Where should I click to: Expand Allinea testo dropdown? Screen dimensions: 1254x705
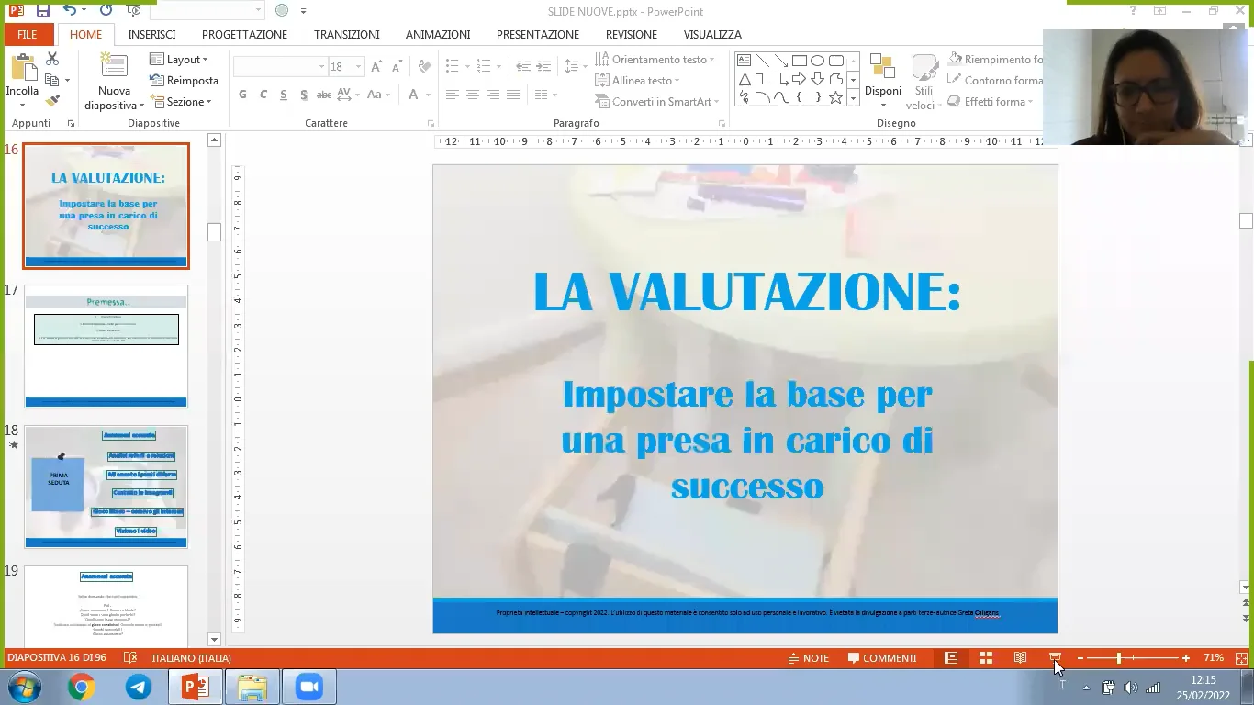click(638, 81)
